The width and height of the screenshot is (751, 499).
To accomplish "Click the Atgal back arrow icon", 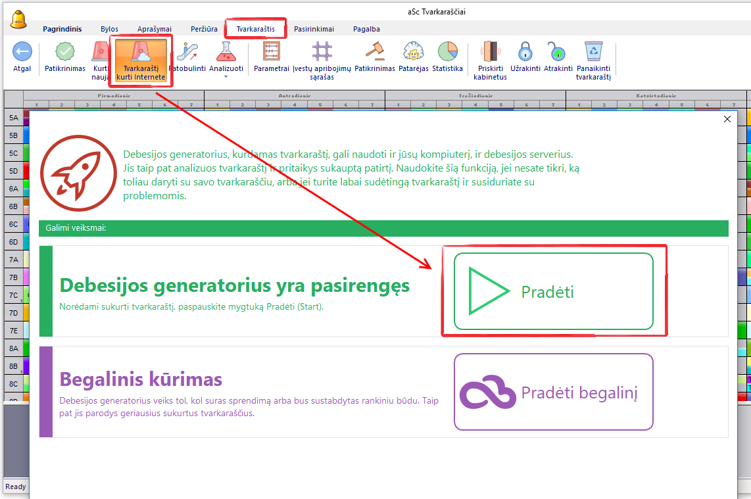I will pos(22,52).
